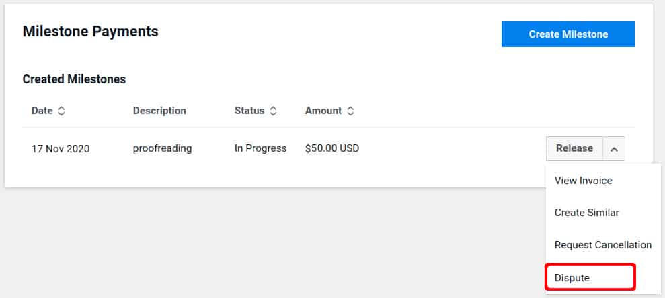Click the Milestone Payments heading
665x298 pixels.
click(90, 31)
